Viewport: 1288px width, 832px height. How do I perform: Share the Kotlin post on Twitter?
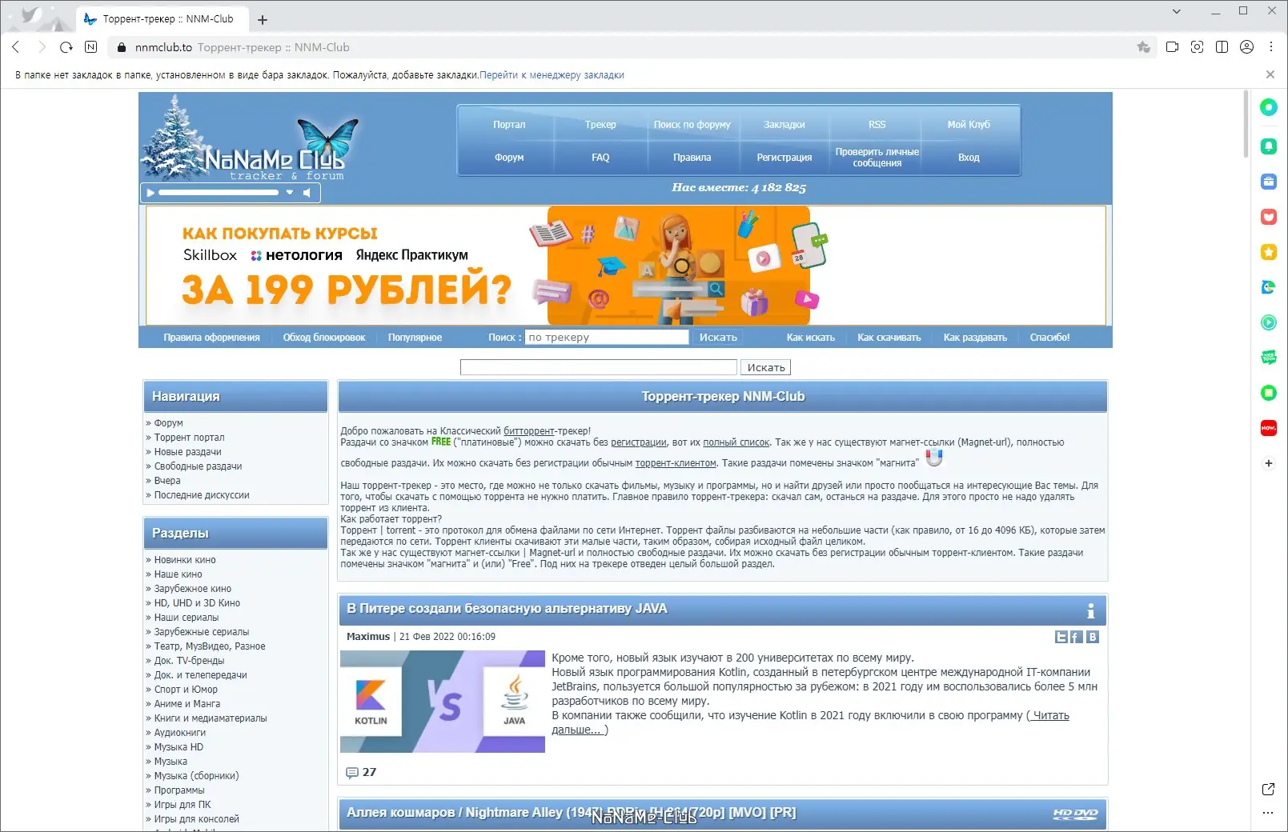point(1061,637)
